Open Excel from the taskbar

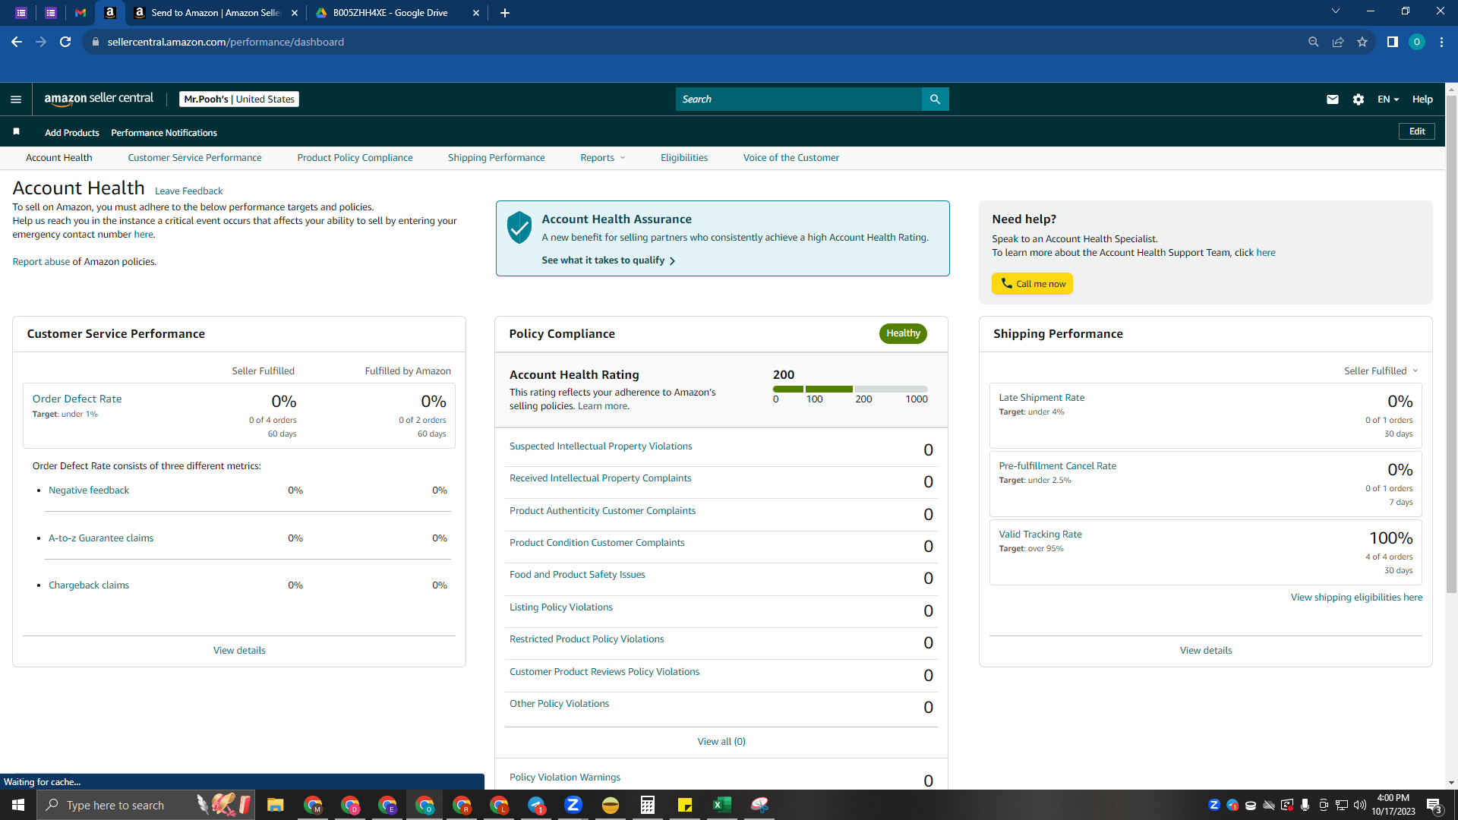click(x=722, y=805)
